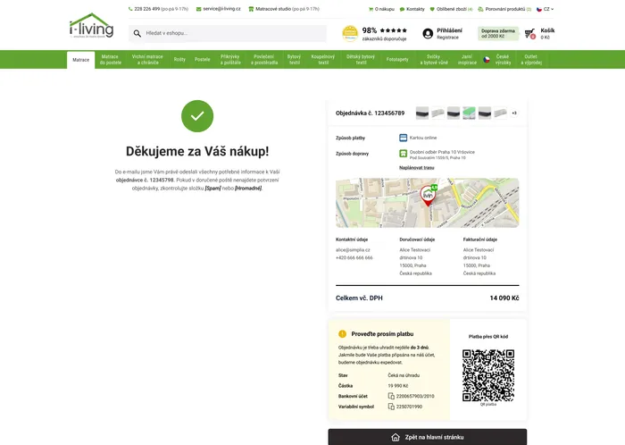This screenshot has height=445, width=625.
Task: Click the Doprava zdarma od 2000 Kč badge
Action: [x=498, y=33]
